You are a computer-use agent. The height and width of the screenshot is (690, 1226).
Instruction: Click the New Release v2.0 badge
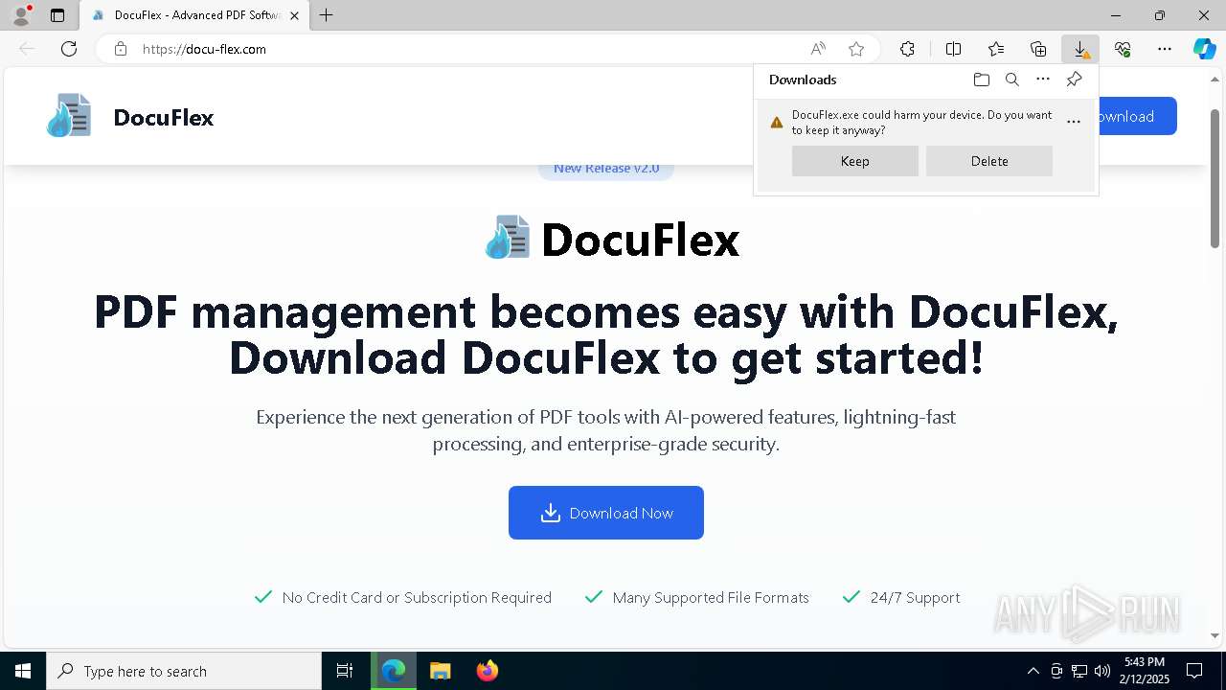click(606, 170)
